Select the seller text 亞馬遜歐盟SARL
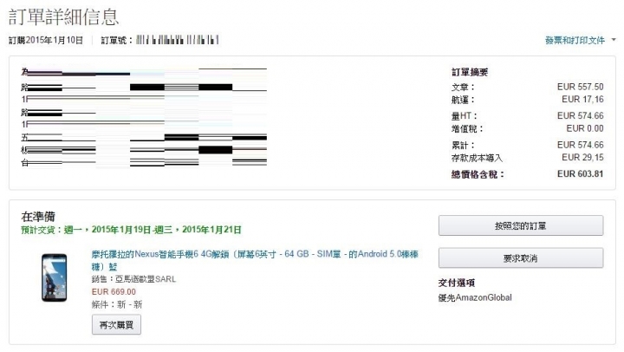 146,279
